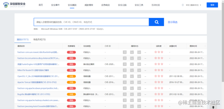
Task: Click details icon in OpenSSL t1_lib.c row
Action: (x=125, y=76)
